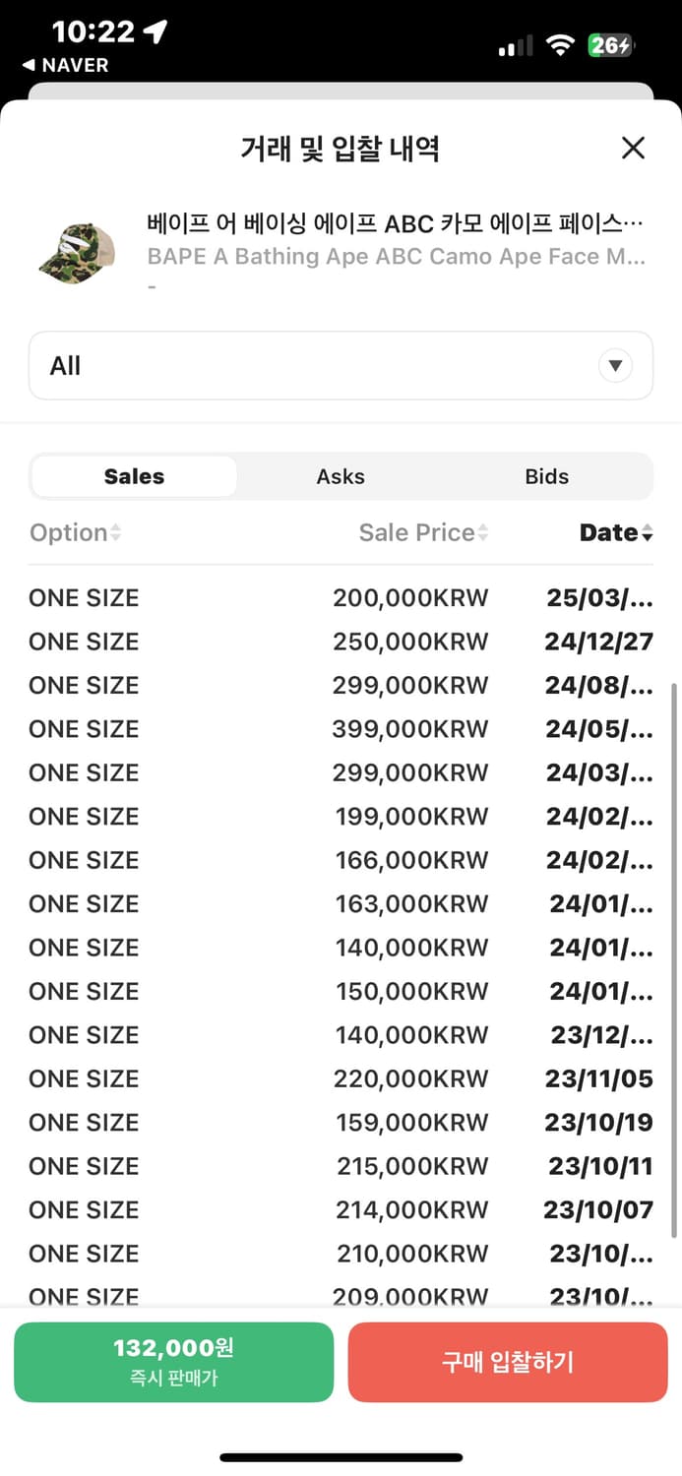Tap the 132,000원 instant sell button
Screen dimensions: 682x1476
[174, 1362]
